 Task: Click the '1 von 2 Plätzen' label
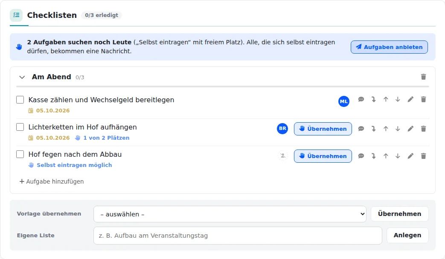pos(102,138)
